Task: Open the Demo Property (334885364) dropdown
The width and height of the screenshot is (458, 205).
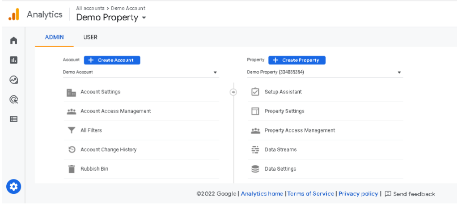Action: click(x=324, y=72)
